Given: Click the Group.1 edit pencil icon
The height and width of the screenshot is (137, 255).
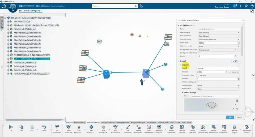Looking at the screenshot, I should (x=233, y=61).
